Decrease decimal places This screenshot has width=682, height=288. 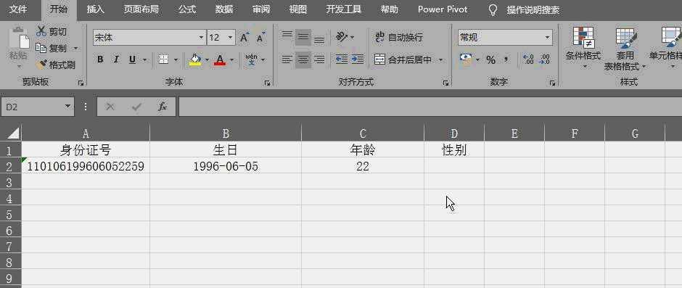click(x=545, y=59)
